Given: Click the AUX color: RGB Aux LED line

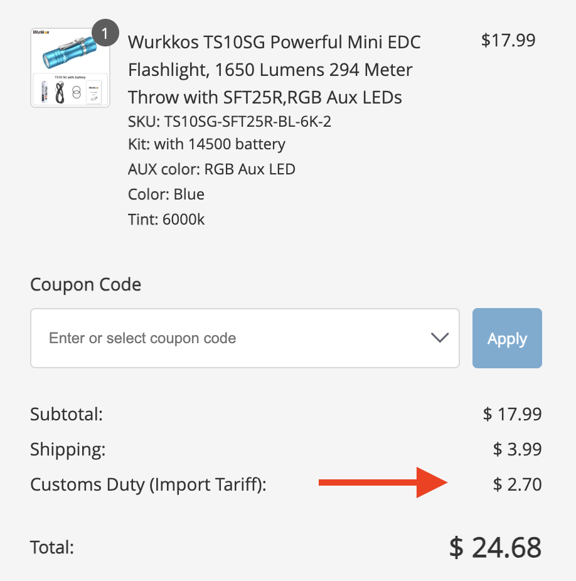Looking at the screenshot, I should pos(211,169).
